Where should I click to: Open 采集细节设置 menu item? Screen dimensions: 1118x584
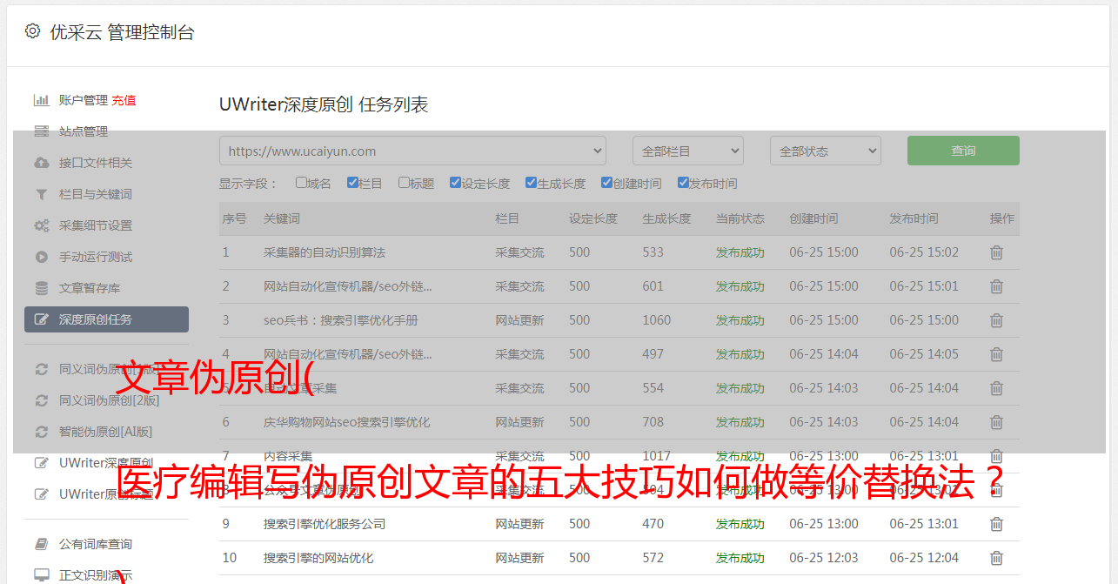(x=96, y=225)
